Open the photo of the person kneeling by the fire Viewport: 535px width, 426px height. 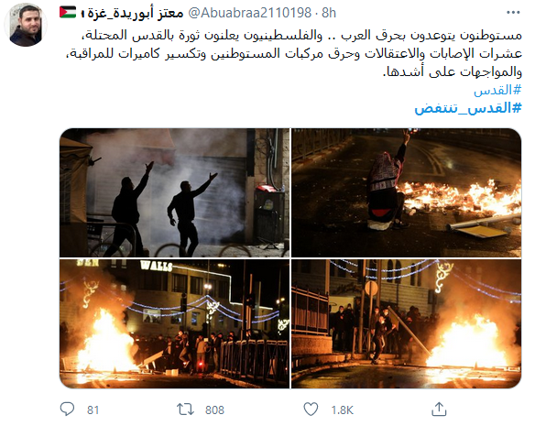point(407,193)
